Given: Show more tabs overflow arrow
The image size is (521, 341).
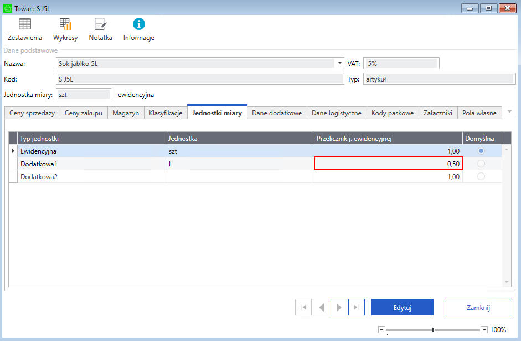Looking at the screenshot, I should point(510,111).
